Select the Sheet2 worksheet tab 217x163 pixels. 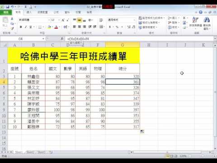pos(30,152)
